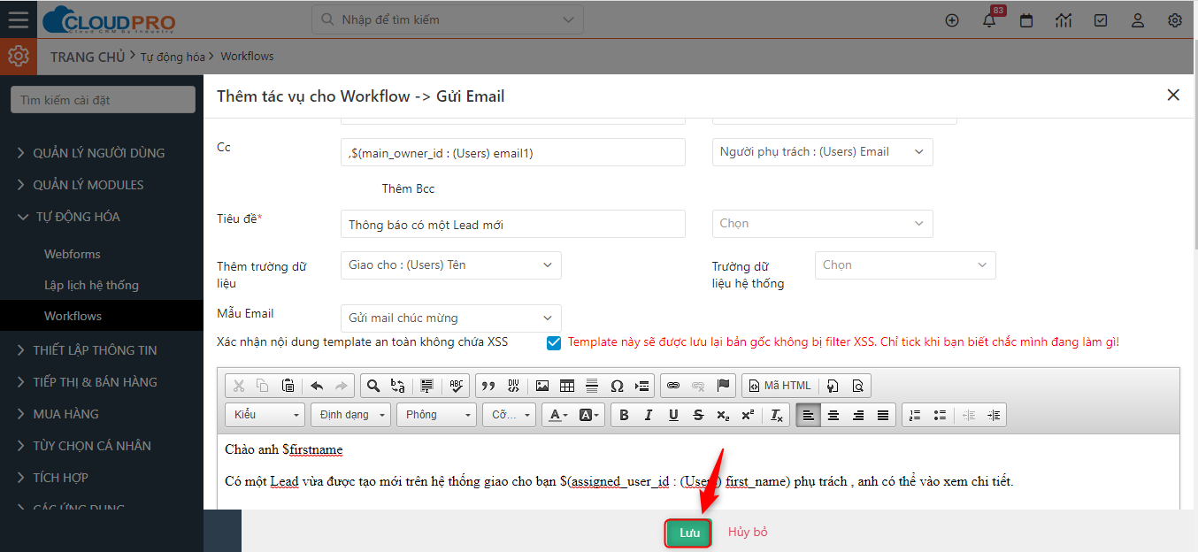Viewport: 1198px width, 552px height.
Task: Run spell check in the editor
Action: coord(457,386)
